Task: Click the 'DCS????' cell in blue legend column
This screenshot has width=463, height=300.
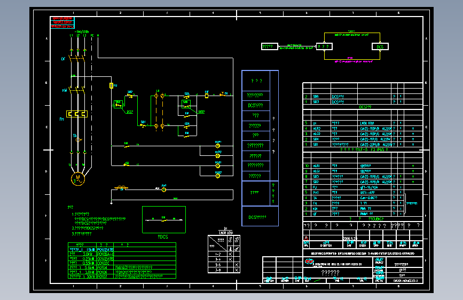Action: [255, 105]
